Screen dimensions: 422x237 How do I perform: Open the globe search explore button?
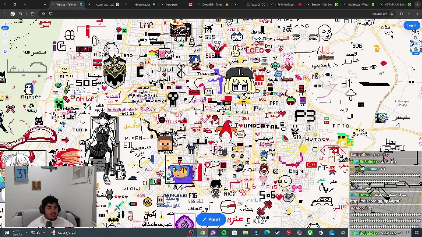(x=416, y=38)
